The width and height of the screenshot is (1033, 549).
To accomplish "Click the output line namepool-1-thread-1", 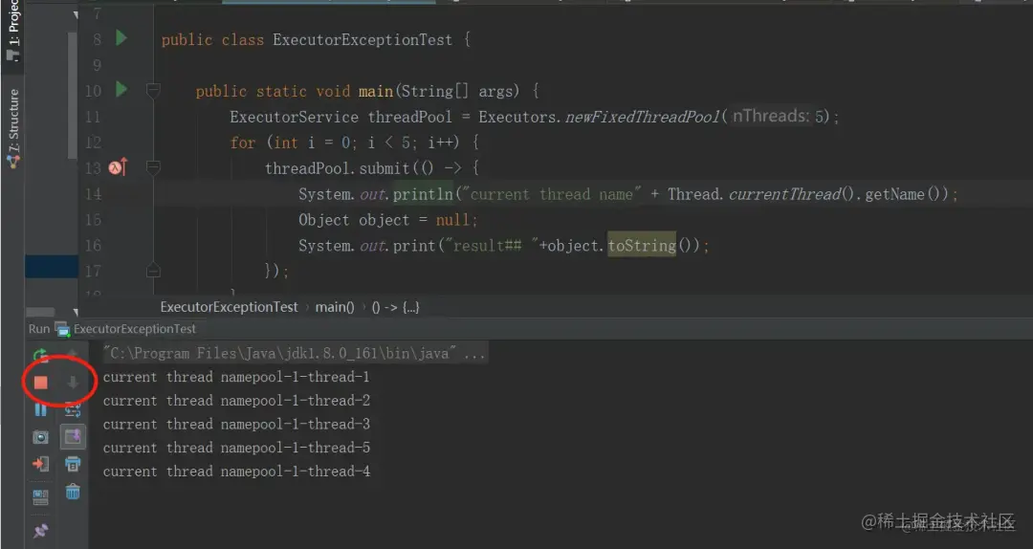I will click(x=236, y=377).
